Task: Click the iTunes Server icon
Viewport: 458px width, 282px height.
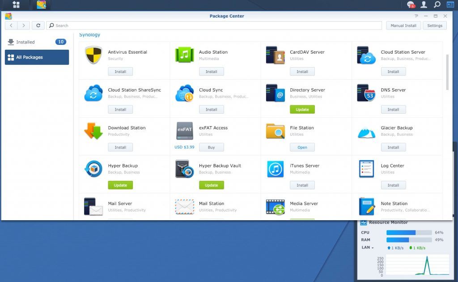Action: [275, 169]
